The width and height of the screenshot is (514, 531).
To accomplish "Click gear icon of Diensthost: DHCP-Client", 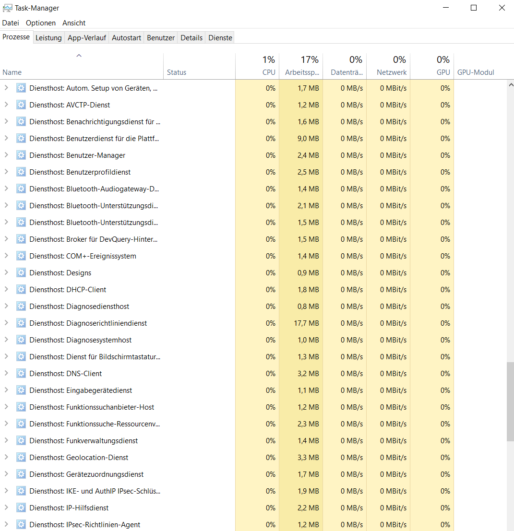I will (21, 290).
